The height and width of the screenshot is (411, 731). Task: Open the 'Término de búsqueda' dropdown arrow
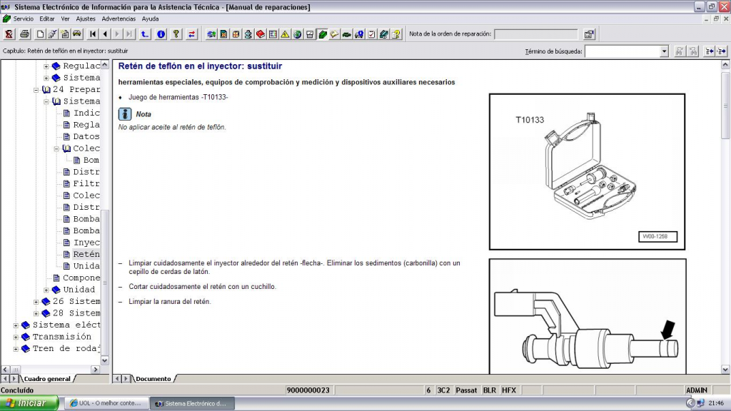[x=664, y=51]
